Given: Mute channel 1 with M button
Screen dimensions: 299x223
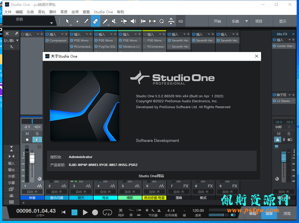Looking at the screenshot, I should click(x=27, y=134).
